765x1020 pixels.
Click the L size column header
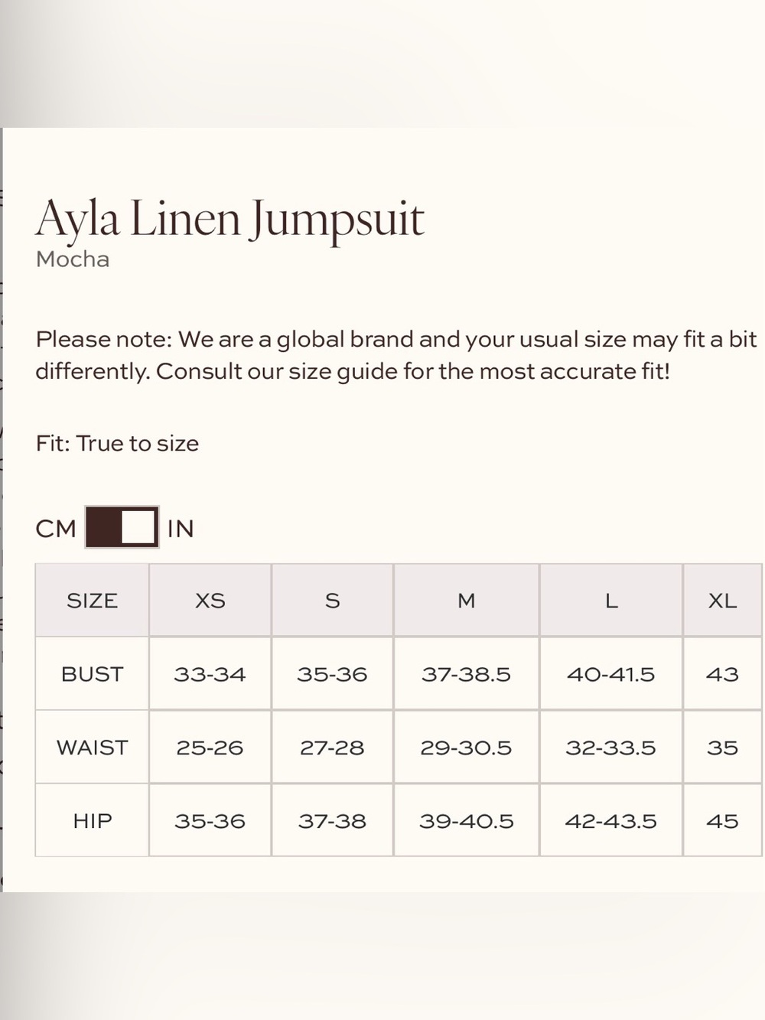(x=611, y=601)
